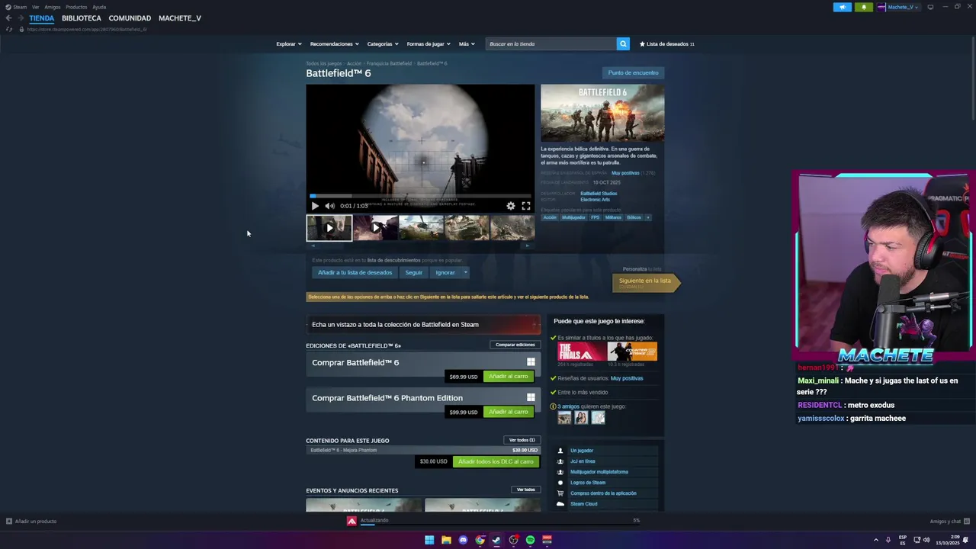Viewport: 976px width, 549px height.
Task: Toggle trailer fullscreen mode
Action: click(x=526, y=206)
